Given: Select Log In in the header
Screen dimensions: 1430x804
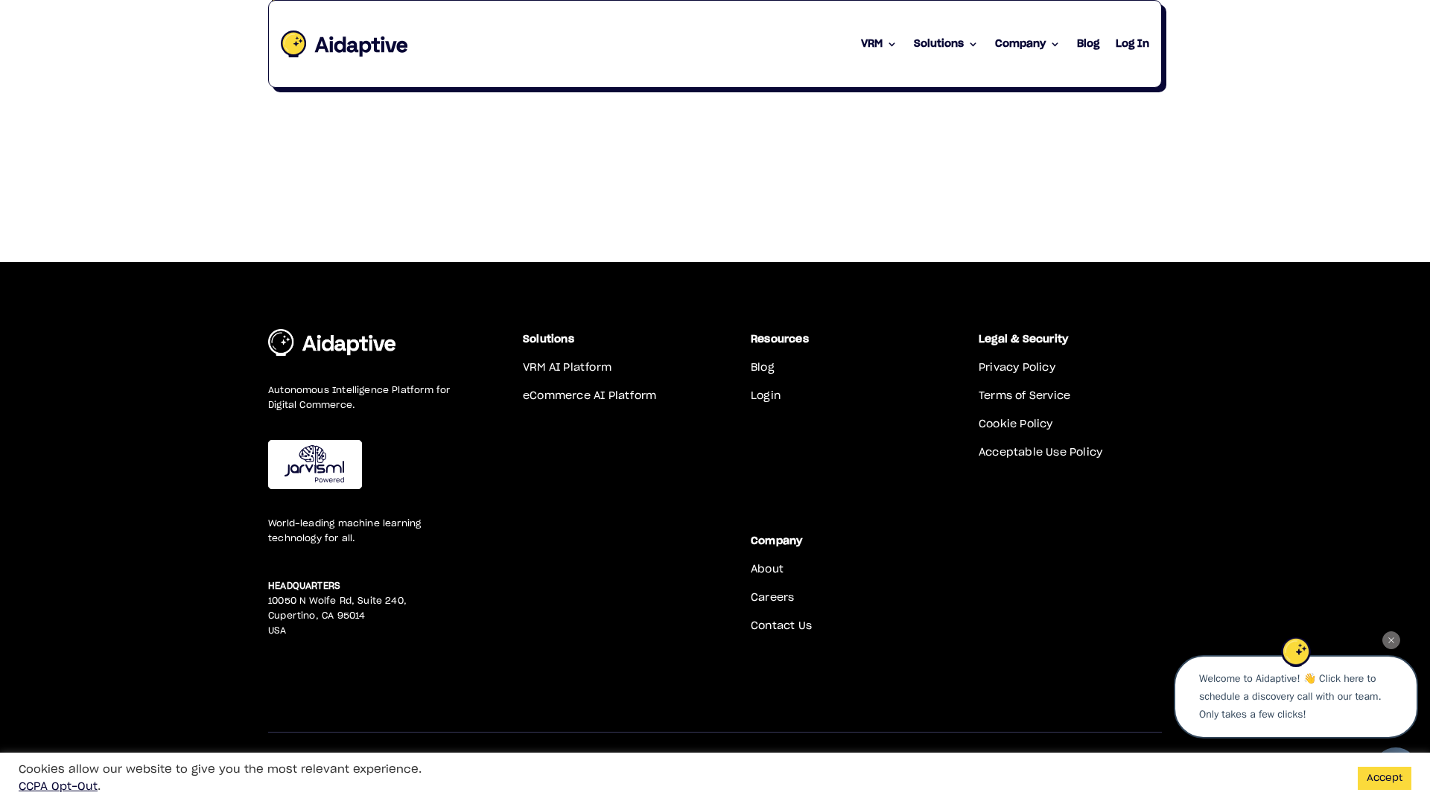Looking at the screenshot, I should [x=1131, y=44].
